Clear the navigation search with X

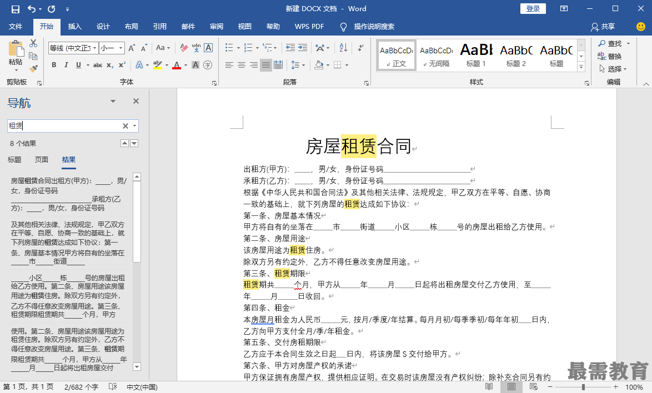tap(125, 126)
